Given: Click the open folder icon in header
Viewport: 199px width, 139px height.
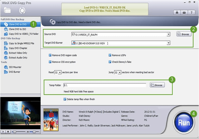Looking at the screenshot, I should pyautogui.click(x=8, y=11).
